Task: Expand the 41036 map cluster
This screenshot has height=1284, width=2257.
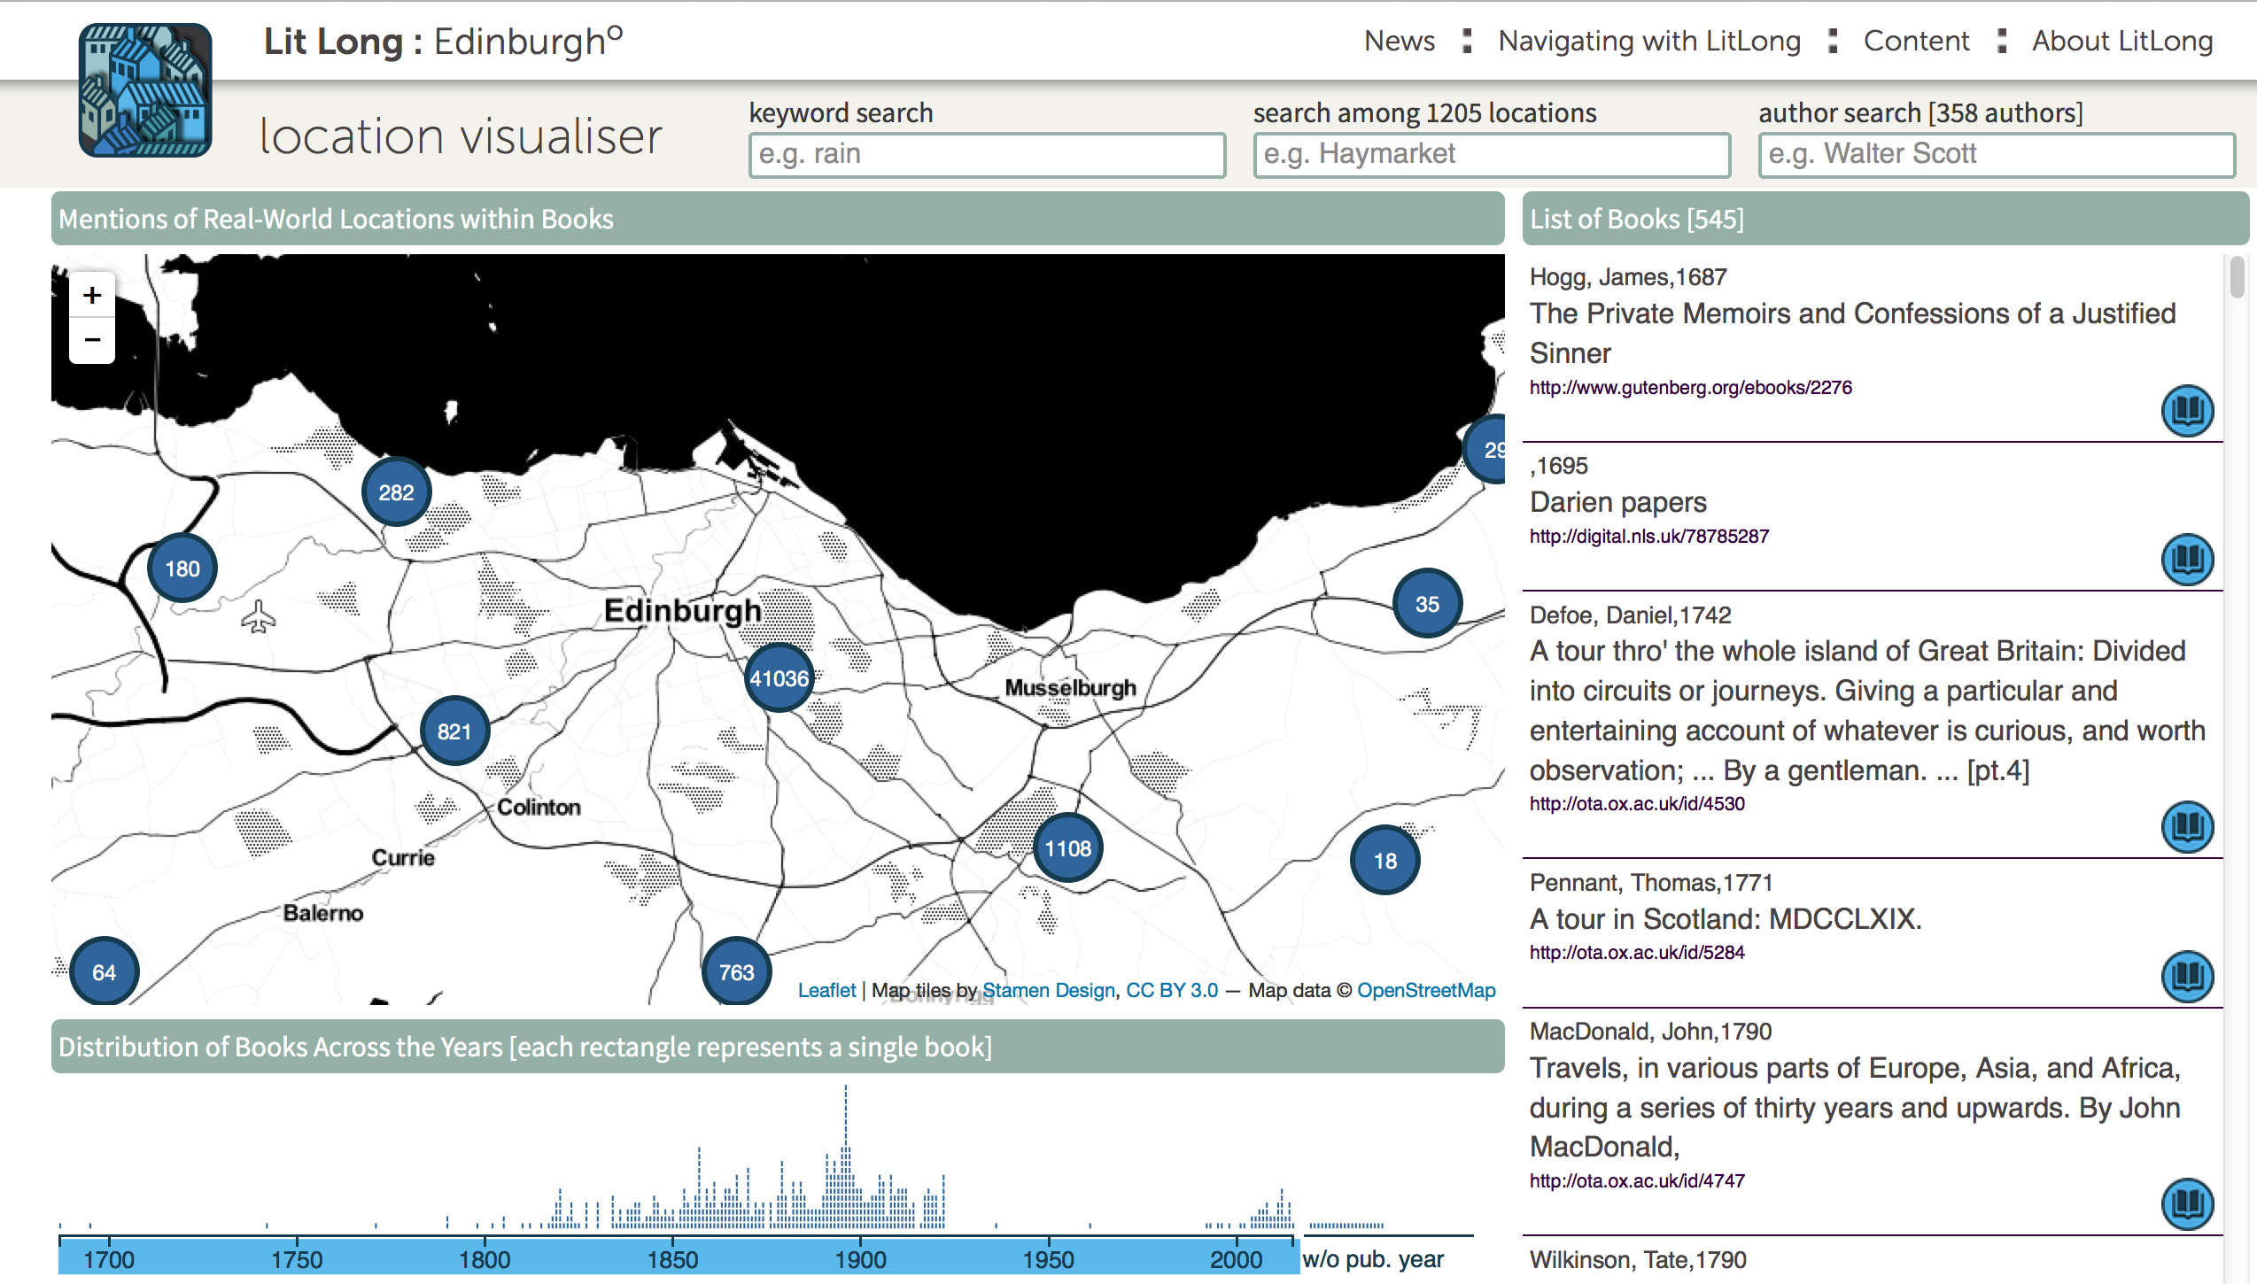Action: tap(779, 678)
